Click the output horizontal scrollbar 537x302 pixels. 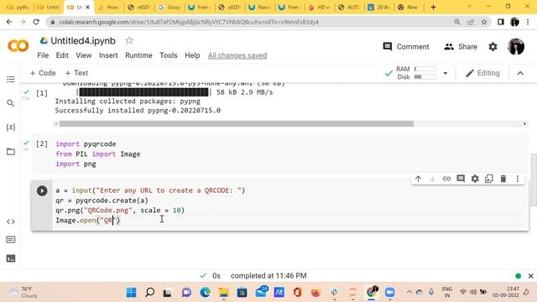237,123
